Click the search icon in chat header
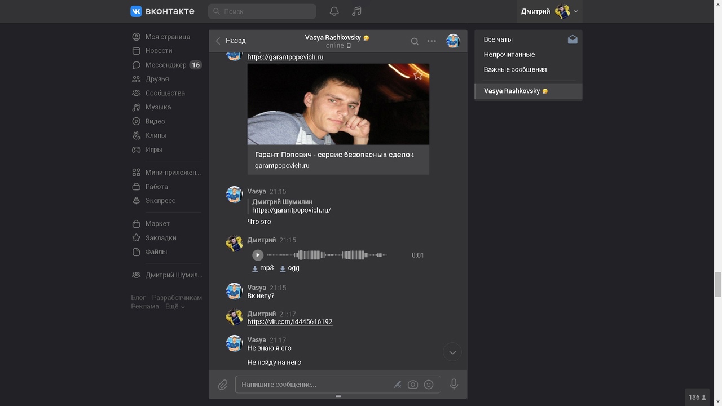The height and width of the screenshot is (406, 722). pyautogui.click(x=415, y=41)
